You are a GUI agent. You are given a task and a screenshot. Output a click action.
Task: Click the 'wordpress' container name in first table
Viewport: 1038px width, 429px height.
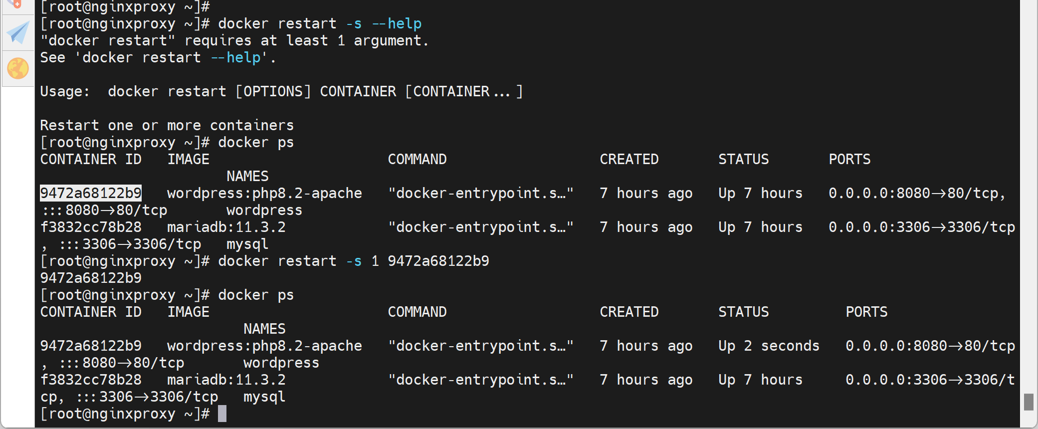[x=264, y=210]
